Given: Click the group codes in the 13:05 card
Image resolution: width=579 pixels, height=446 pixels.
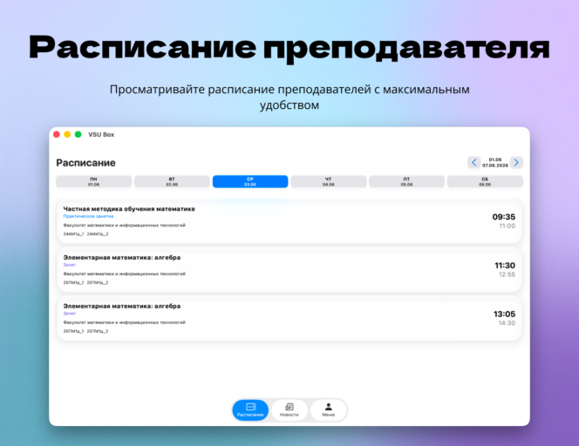Looking at the screenshot, I should click(x=85, y=332).
